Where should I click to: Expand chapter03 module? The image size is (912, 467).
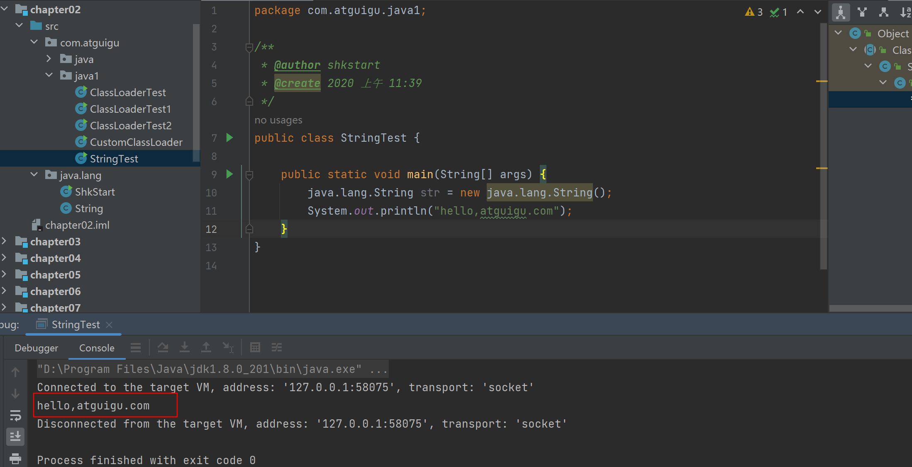point(4,241)
